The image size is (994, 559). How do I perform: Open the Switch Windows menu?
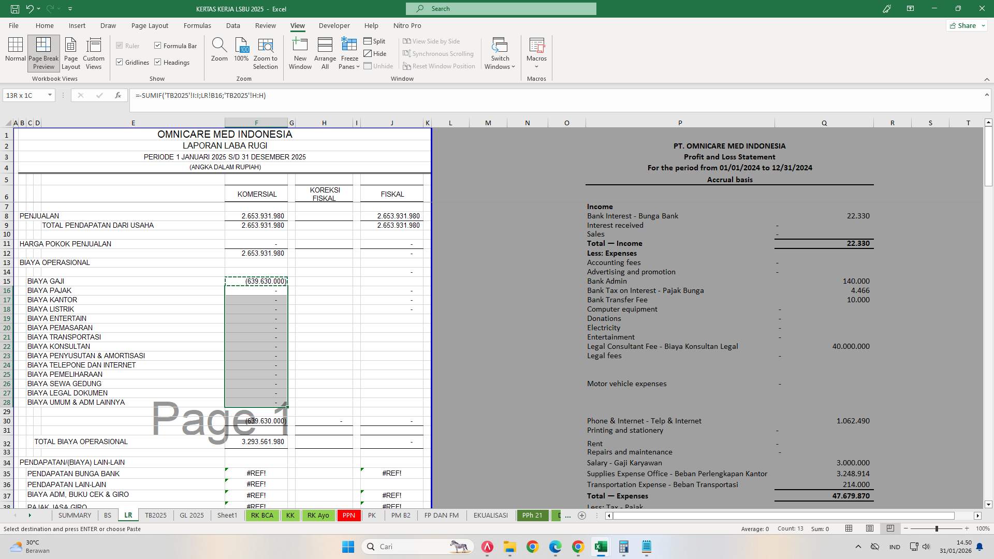click(x=499, y=52)
